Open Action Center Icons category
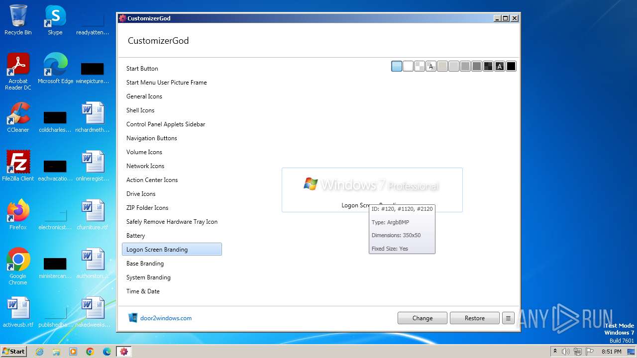This screenshot has width=637, height=358. point(172,180)
